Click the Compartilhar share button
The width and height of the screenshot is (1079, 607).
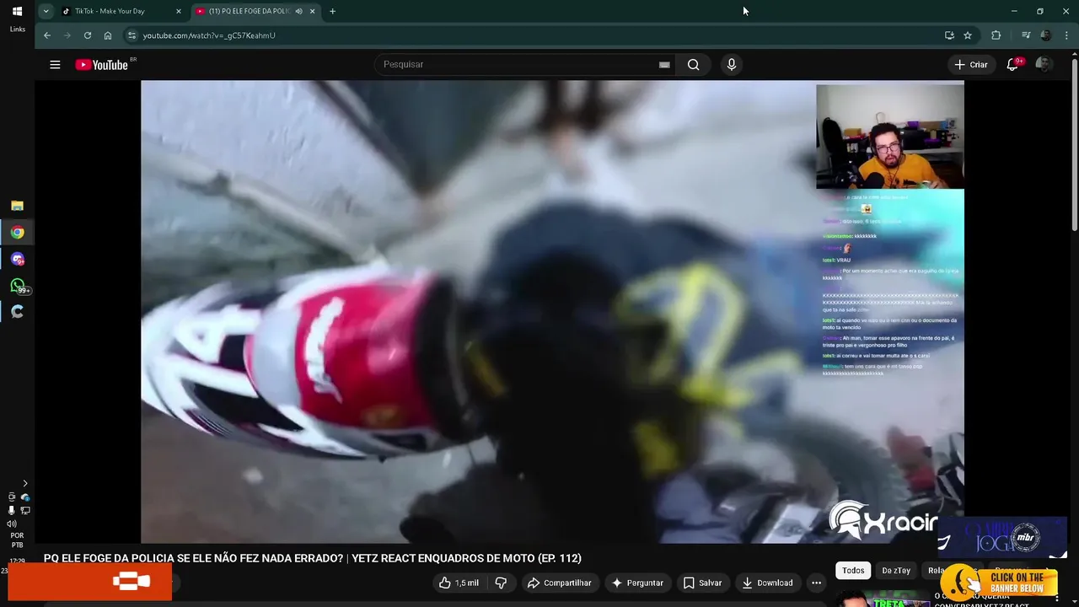click(x=559, y=583)
